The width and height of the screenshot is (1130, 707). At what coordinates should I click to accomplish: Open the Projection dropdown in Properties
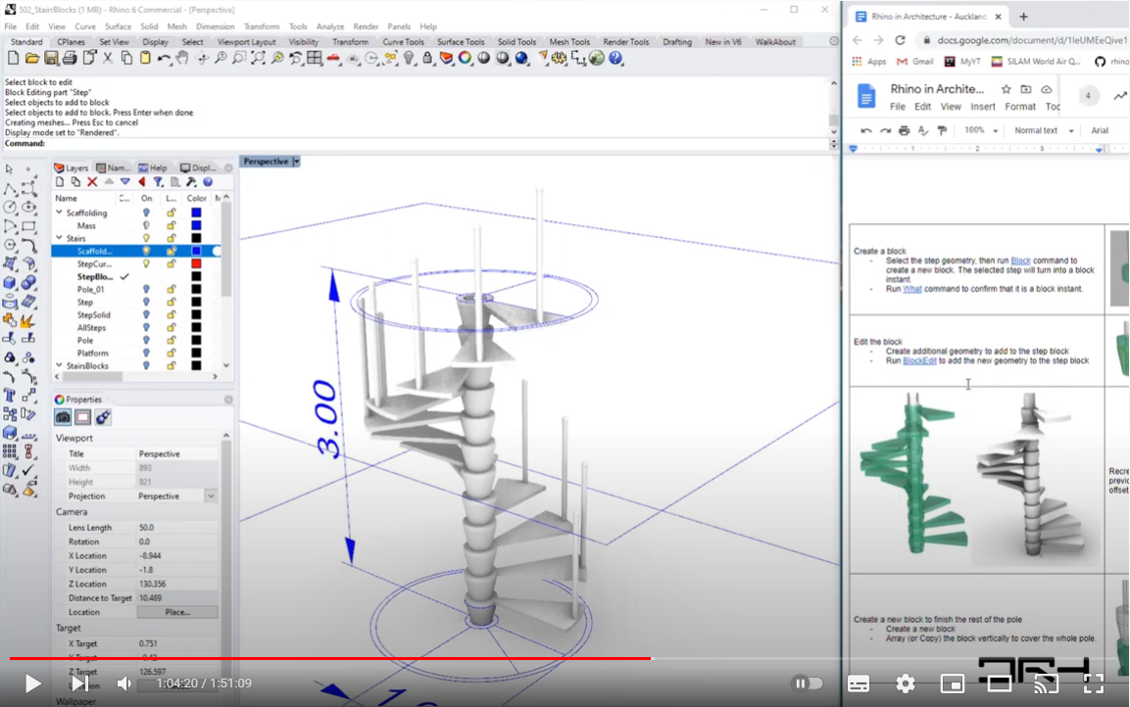click(211, 496)
